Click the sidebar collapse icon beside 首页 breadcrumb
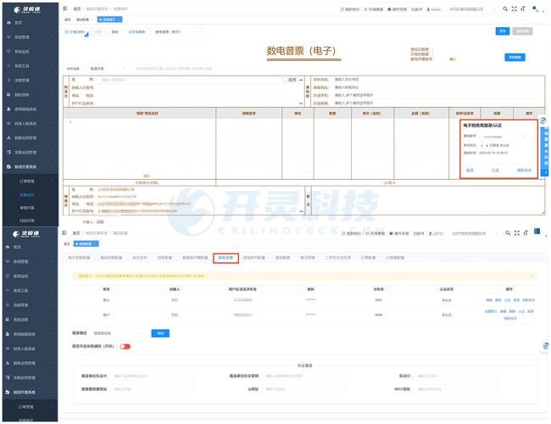Viewport: 551px width, 424px height. pos(65,8)
